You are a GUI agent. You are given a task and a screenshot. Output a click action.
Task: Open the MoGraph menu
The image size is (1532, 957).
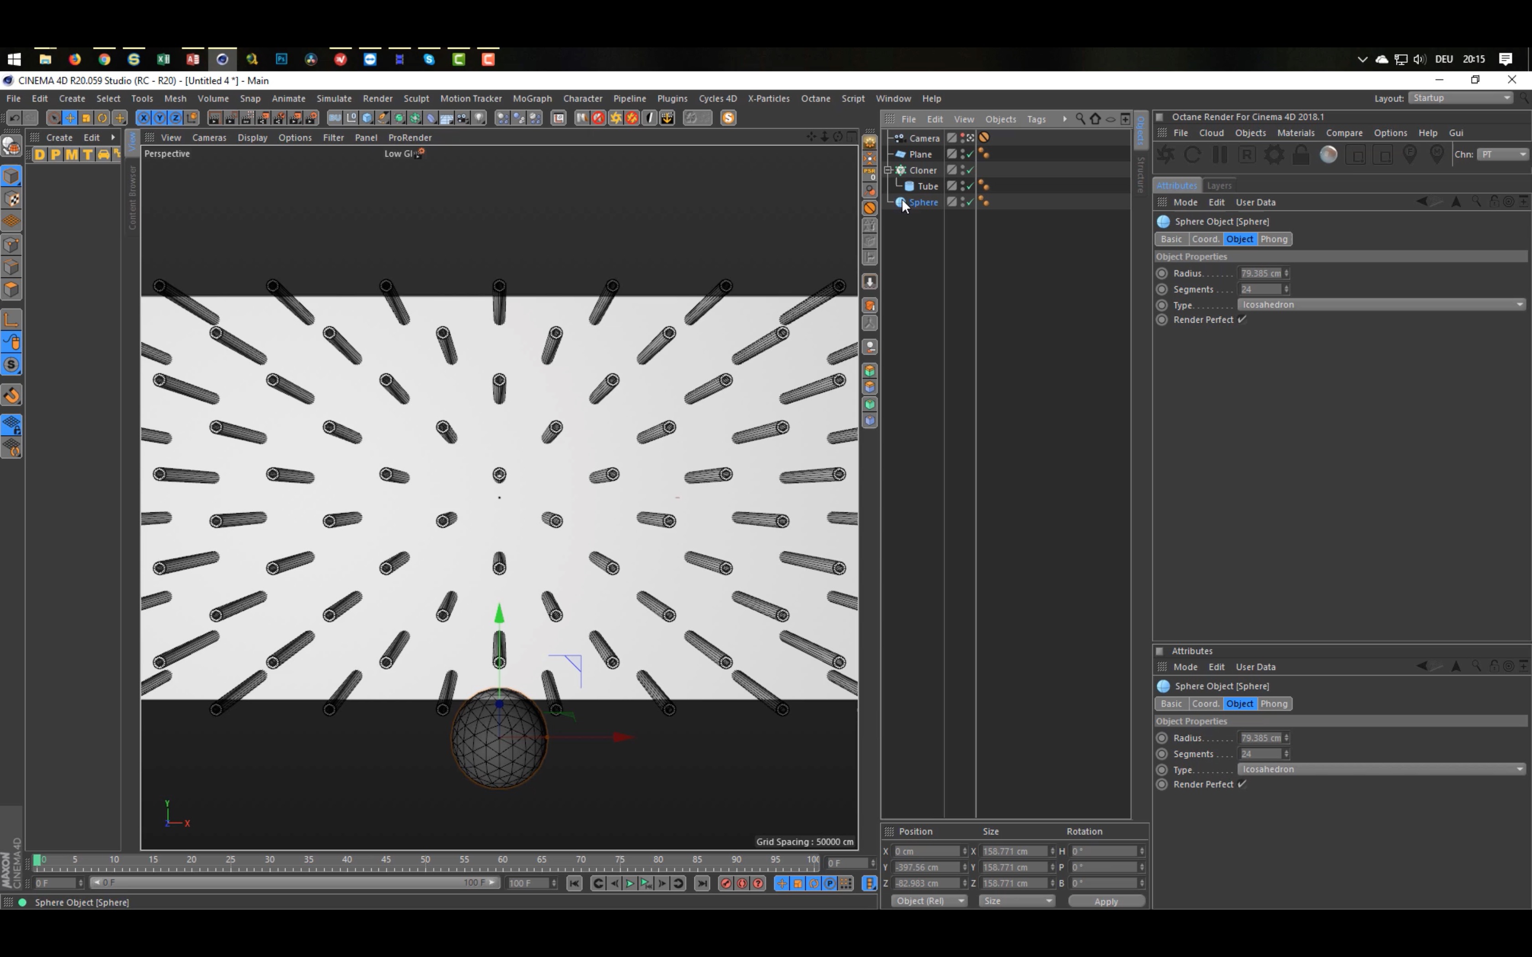[532, 98]
